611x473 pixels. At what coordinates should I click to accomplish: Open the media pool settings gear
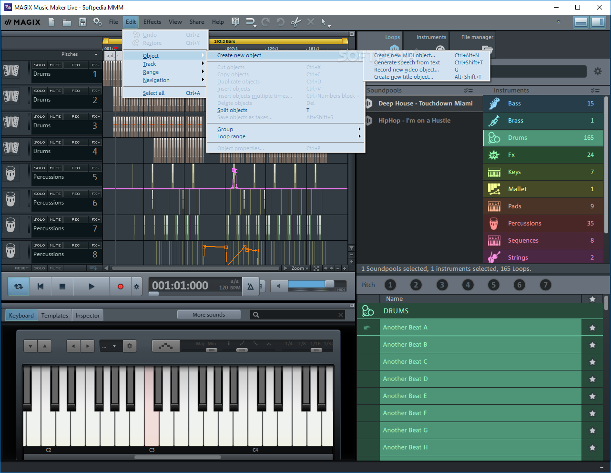[598, 71]
